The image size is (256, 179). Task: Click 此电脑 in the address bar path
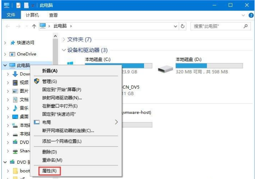pyautogui.click(x=60, y=26)
